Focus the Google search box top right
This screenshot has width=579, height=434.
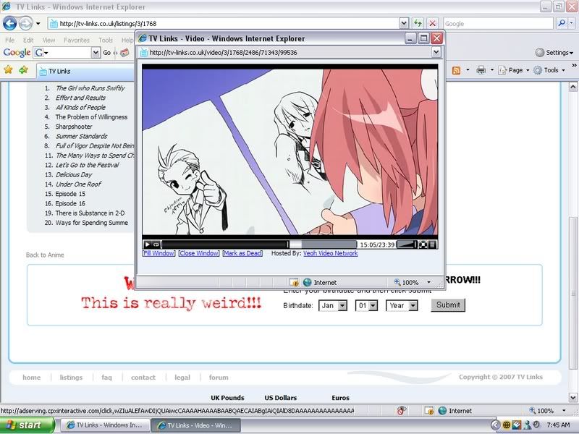[498, 23]
